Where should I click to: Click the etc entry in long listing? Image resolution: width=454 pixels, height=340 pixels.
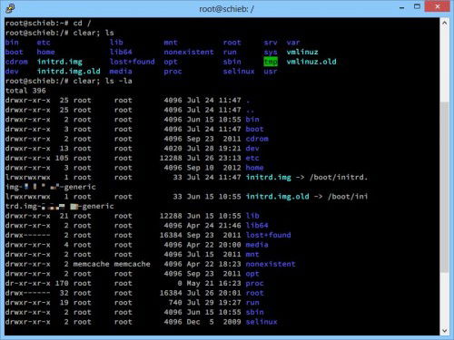[x=252, y=158]
